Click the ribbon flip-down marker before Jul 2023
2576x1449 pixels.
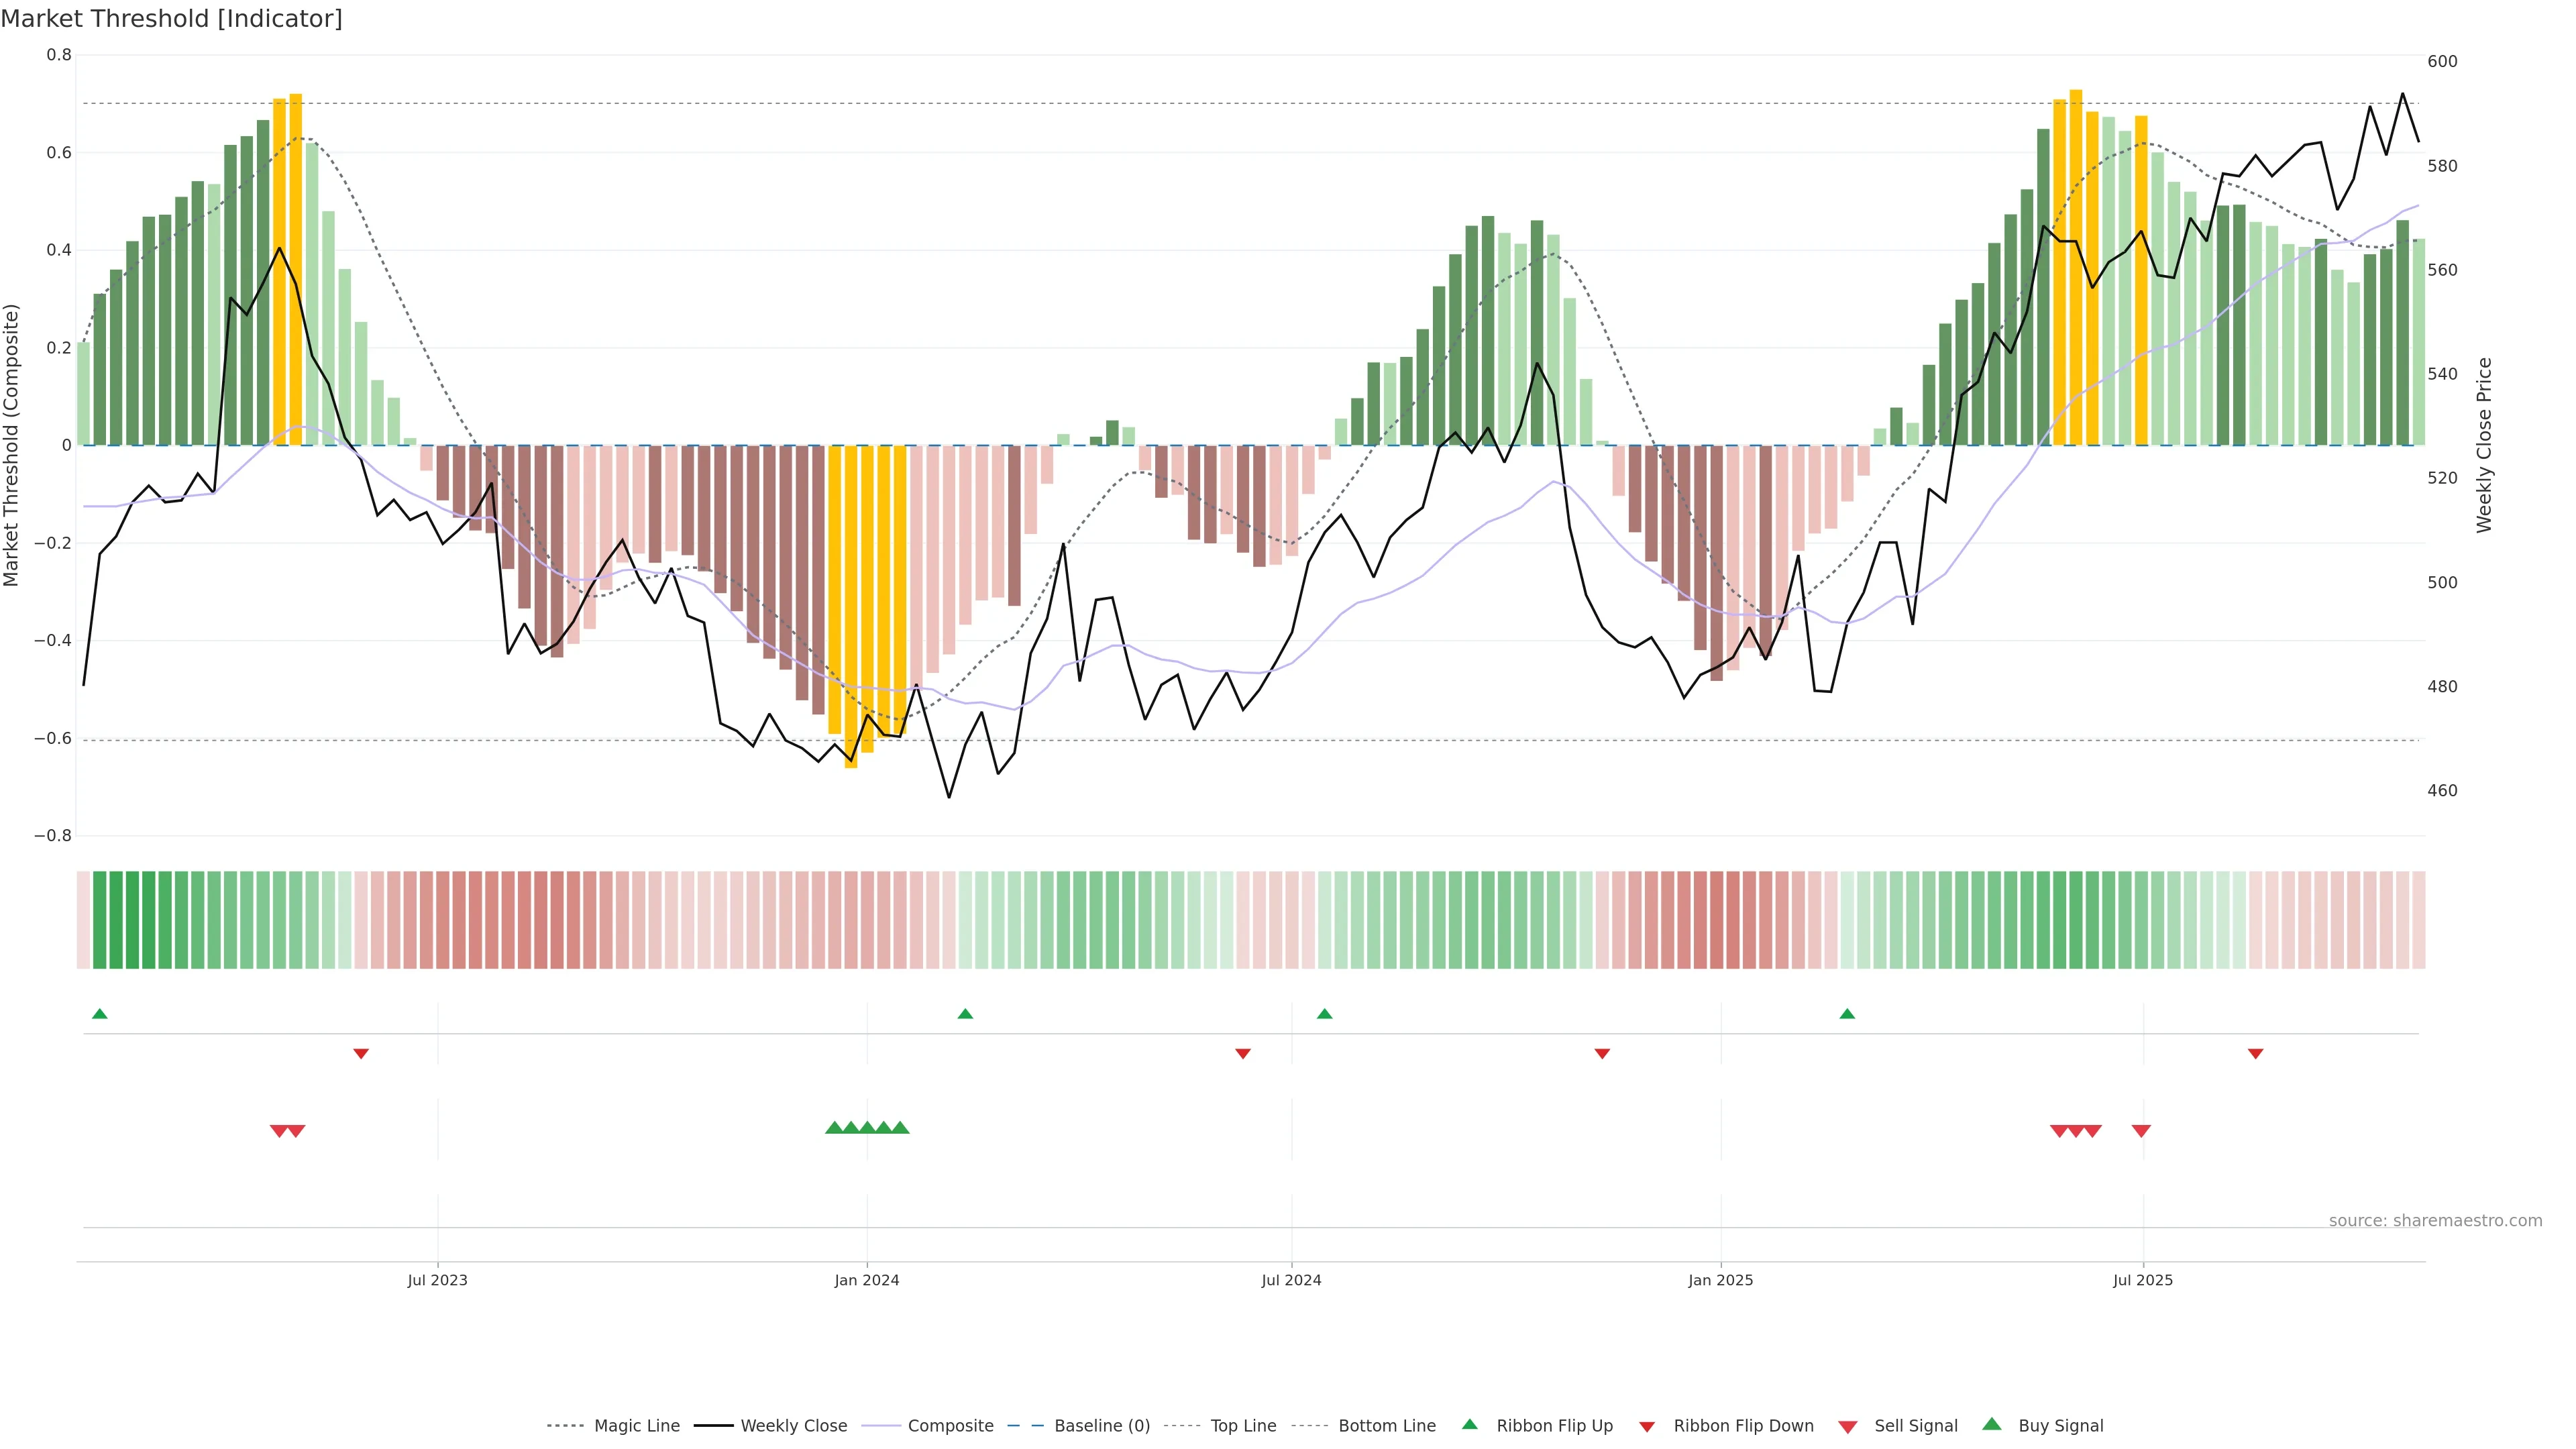click(361, 1054)
